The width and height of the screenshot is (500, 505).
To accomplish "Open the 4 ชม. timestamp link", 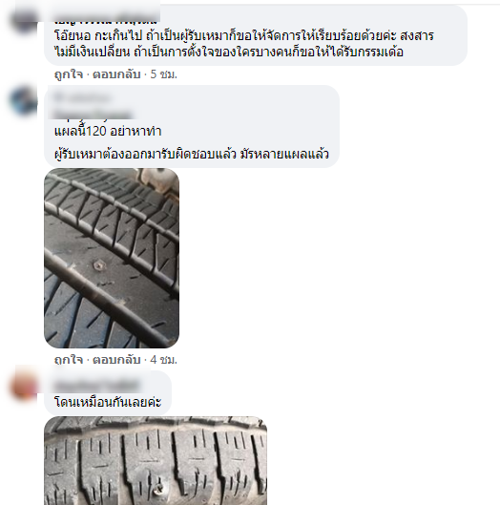I will click(x=163, y=360).
